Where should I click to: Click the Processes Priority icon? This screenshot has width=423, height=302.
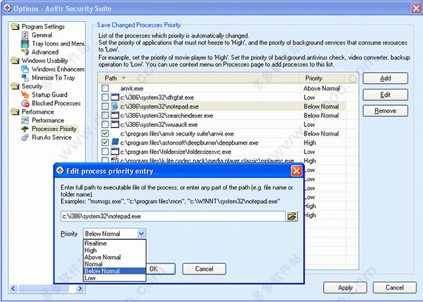coord(25,129)
